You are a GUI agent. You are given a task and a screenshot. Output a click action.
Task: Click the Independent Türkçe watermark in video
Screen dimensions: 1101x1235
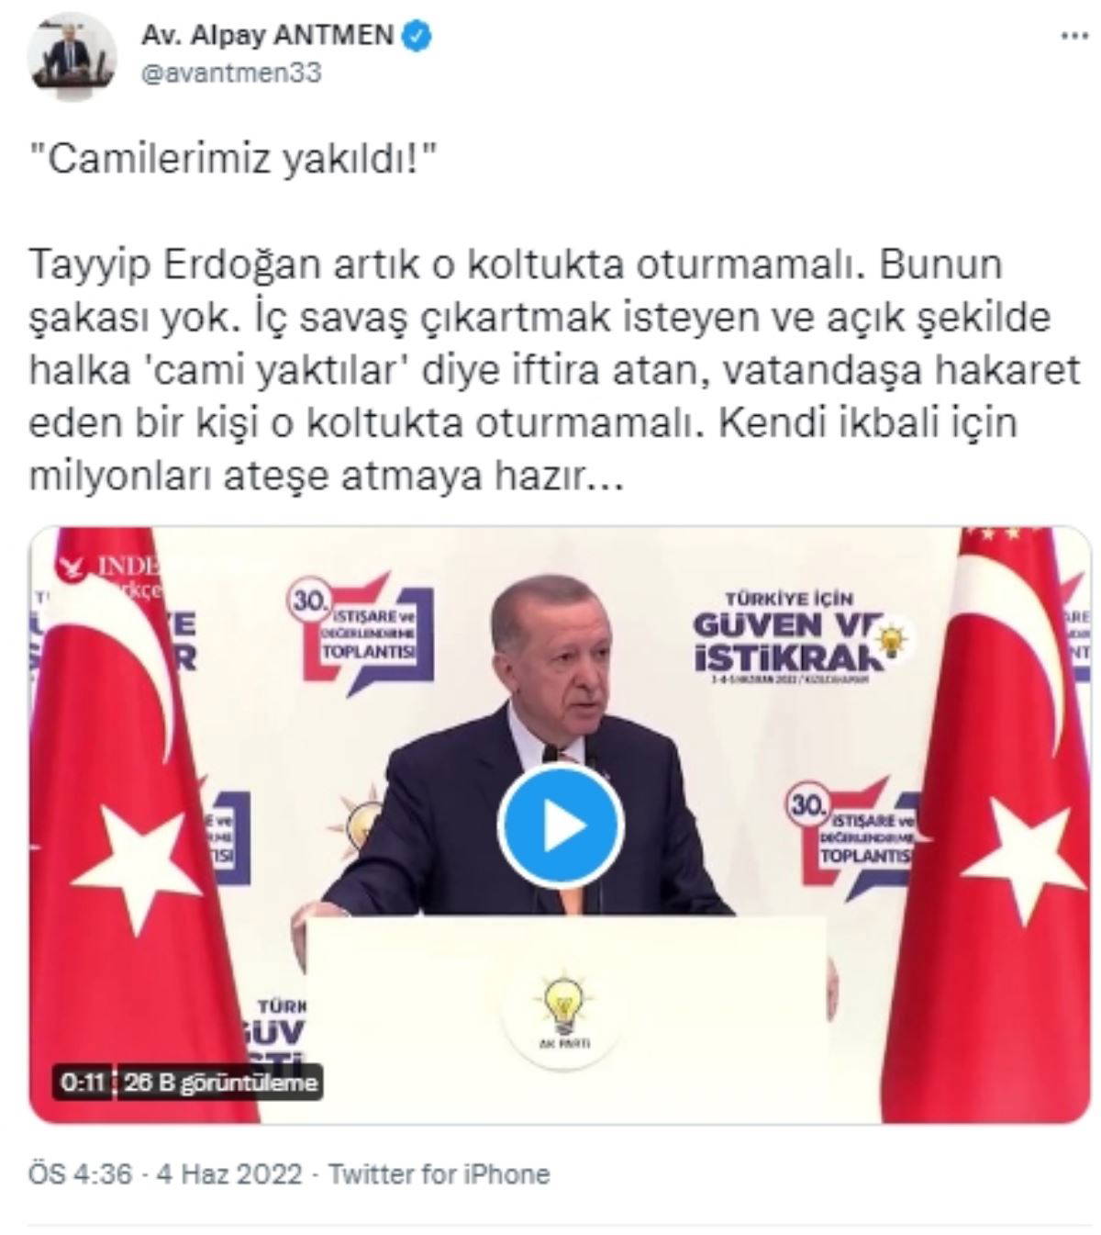coord(110,574)
